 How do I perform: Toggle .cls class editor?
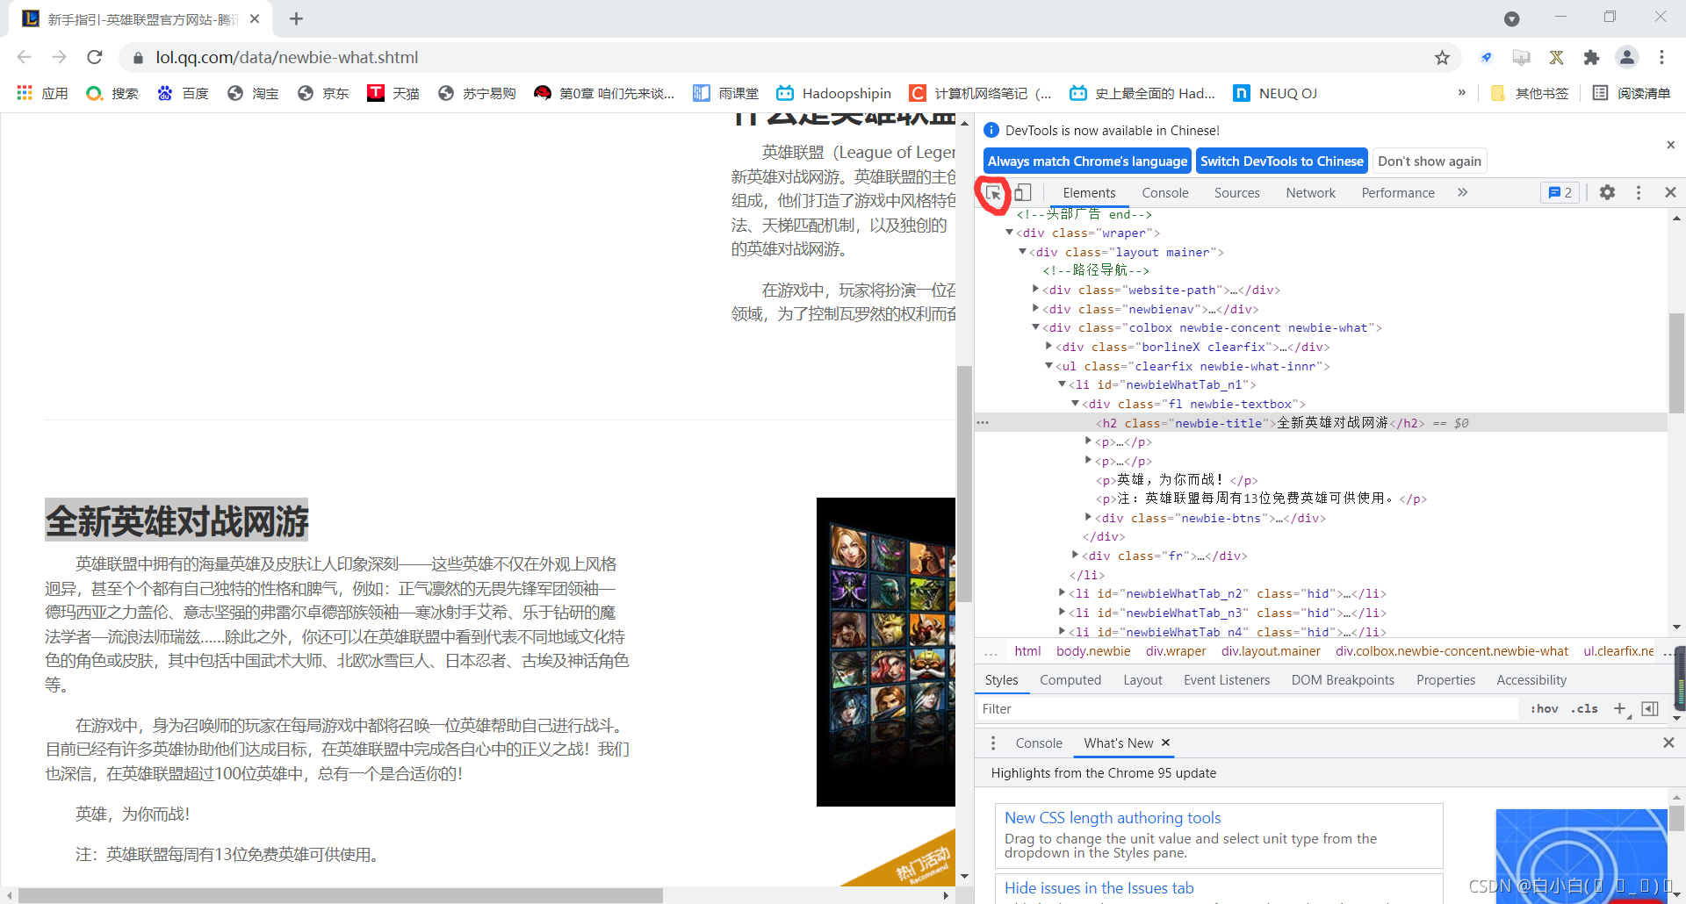coord(1584,708)
